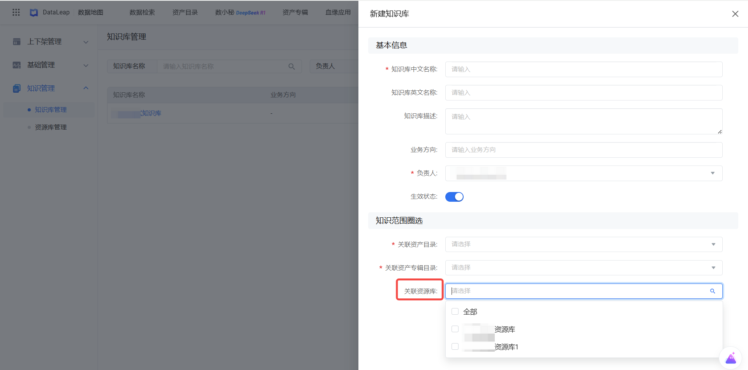Image resolution: width=748 pixels, height=370 pixels.
Task: Close the 新建知识库 panel
Action: click(735, 14)
